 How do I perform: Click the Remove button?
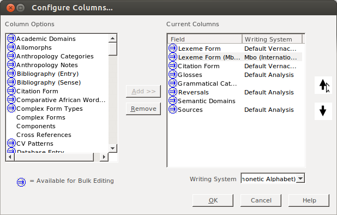(143, 109)
